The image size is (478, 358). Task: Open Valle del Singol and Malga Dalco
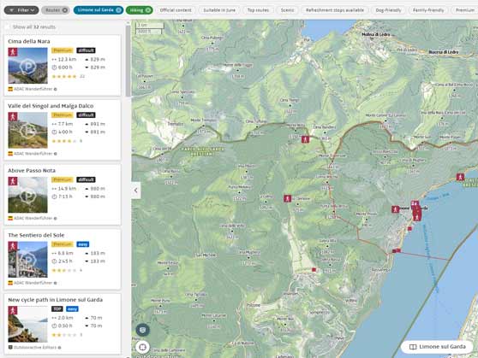point(51,106)
